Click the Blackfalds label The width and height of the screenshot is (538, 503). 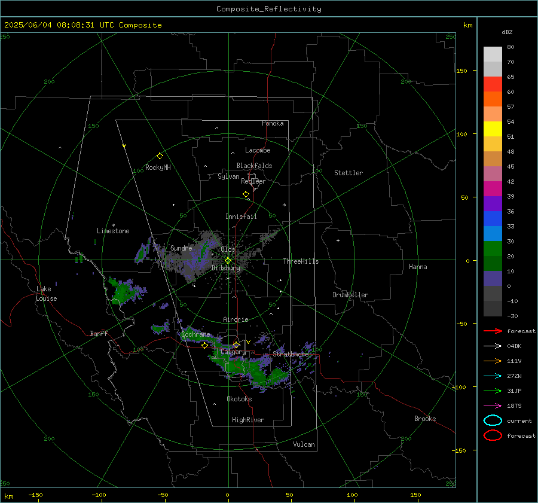(254, 166)
